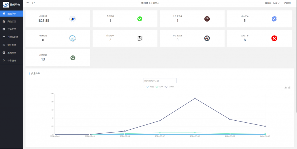Click the blue verified badge for 成功订单
Screen dimensions: 297x149
coord(274,19)
